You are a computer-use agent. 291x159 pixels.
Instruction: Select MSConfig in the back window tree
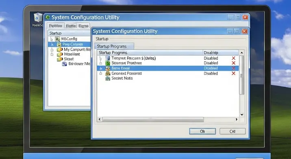tap(69, 39)
